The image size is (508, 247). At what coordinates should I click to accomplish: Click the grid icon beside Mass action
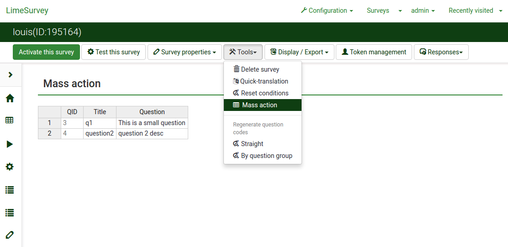coord(237,105)
